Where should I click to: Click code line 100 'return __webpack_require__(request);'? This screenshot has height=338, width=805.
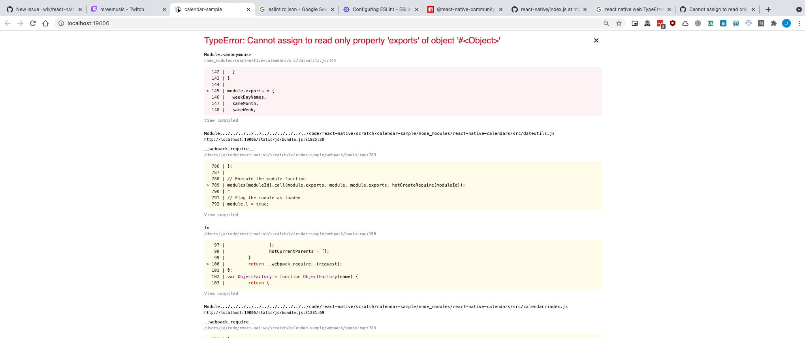295,264
